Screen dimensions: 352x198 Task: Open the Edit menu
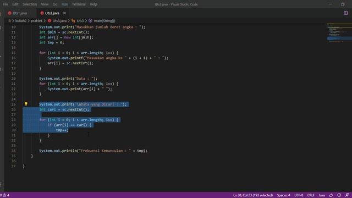[15, 4]
